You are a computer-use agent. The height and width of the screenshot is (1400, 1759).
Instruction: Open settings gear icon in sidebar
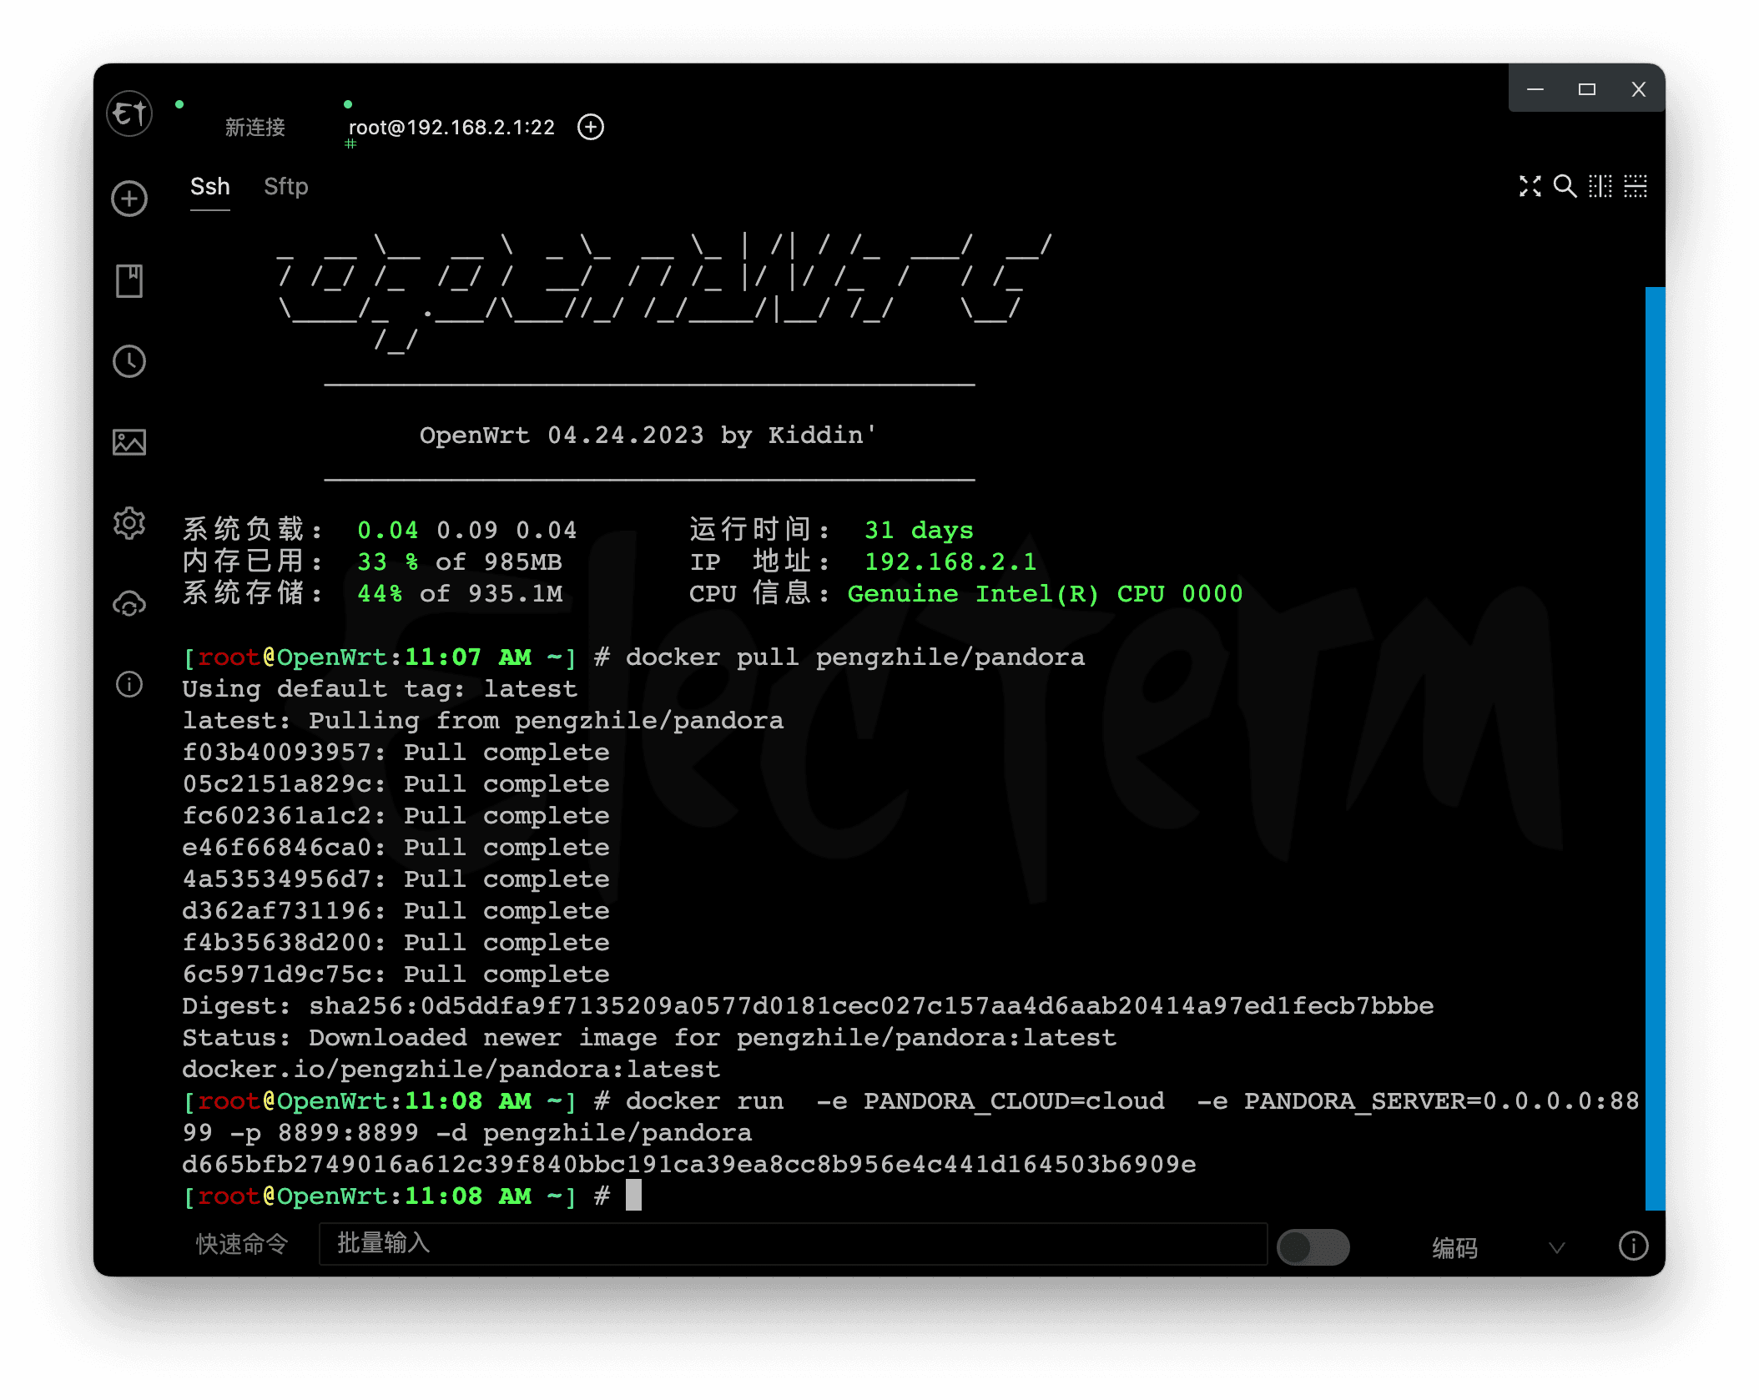tap(129, 523)
